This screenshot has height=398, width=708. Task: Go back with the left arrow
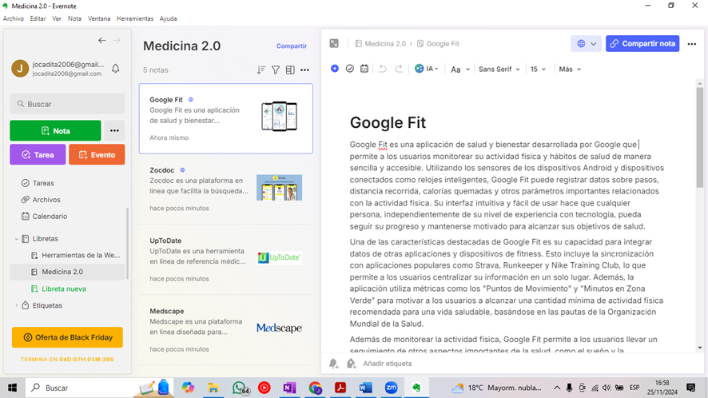102,41
